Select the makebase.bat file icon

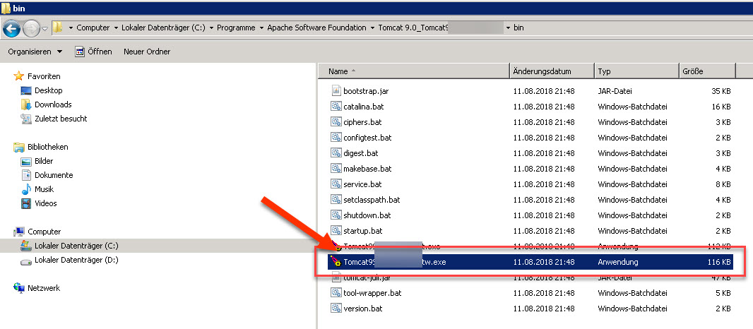pos(336,169)
